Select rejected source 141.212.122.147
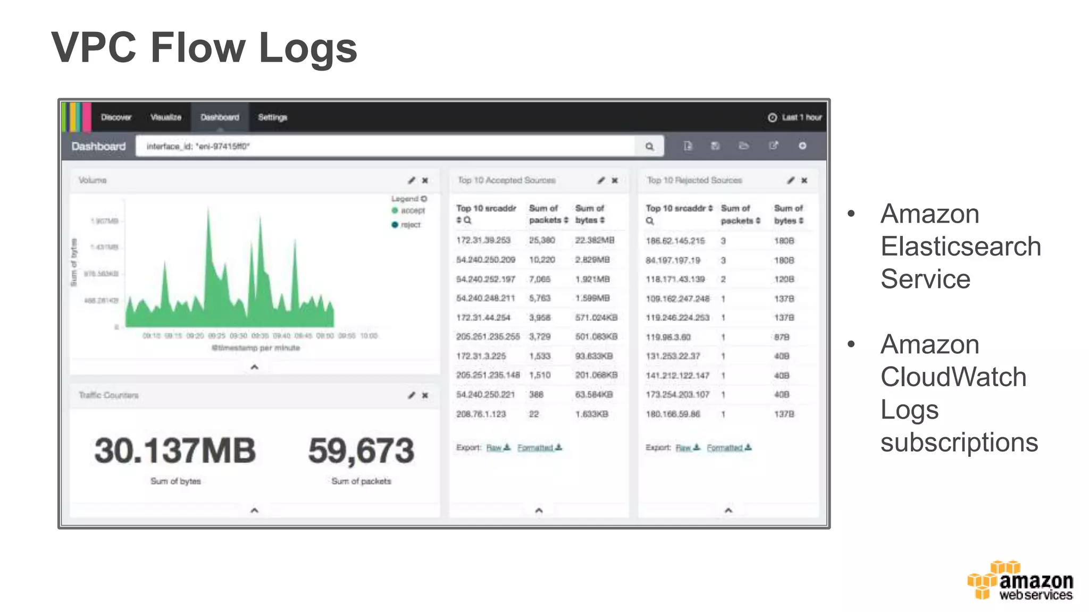The height and width of the screenshot is (612, 1089). point(677,376)
